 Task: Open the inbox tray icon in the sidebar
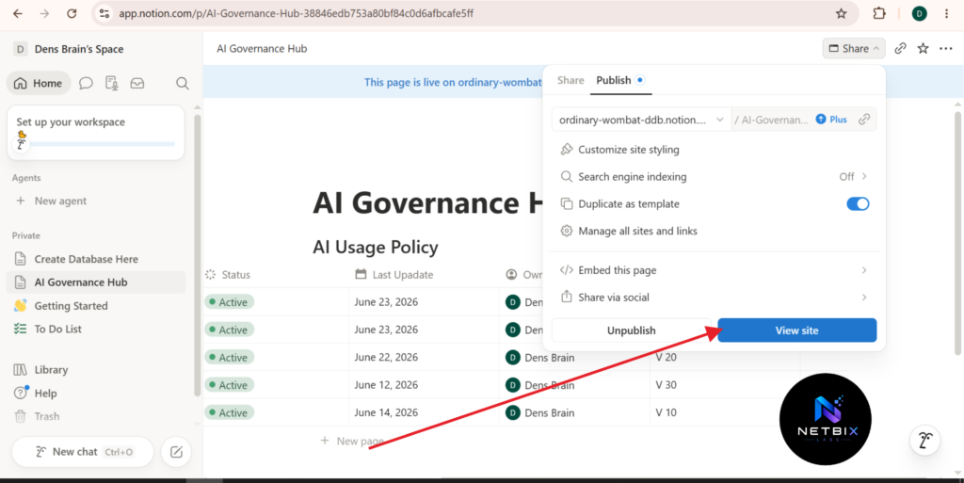tap(137, 83)
